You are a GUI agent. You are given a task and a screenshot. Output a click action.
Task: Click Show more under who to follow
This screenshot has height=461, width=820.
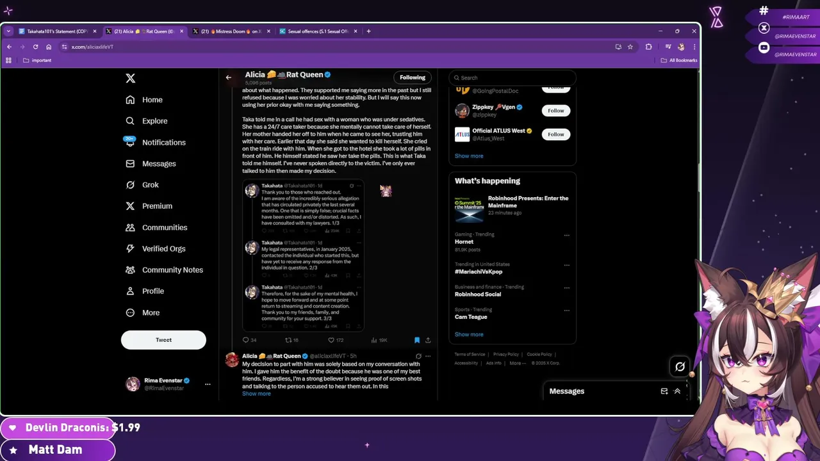tap(469, 156)
